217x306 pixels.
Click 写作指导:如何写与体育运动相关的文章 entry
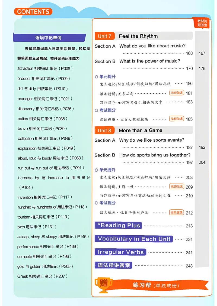pos(135,196)
